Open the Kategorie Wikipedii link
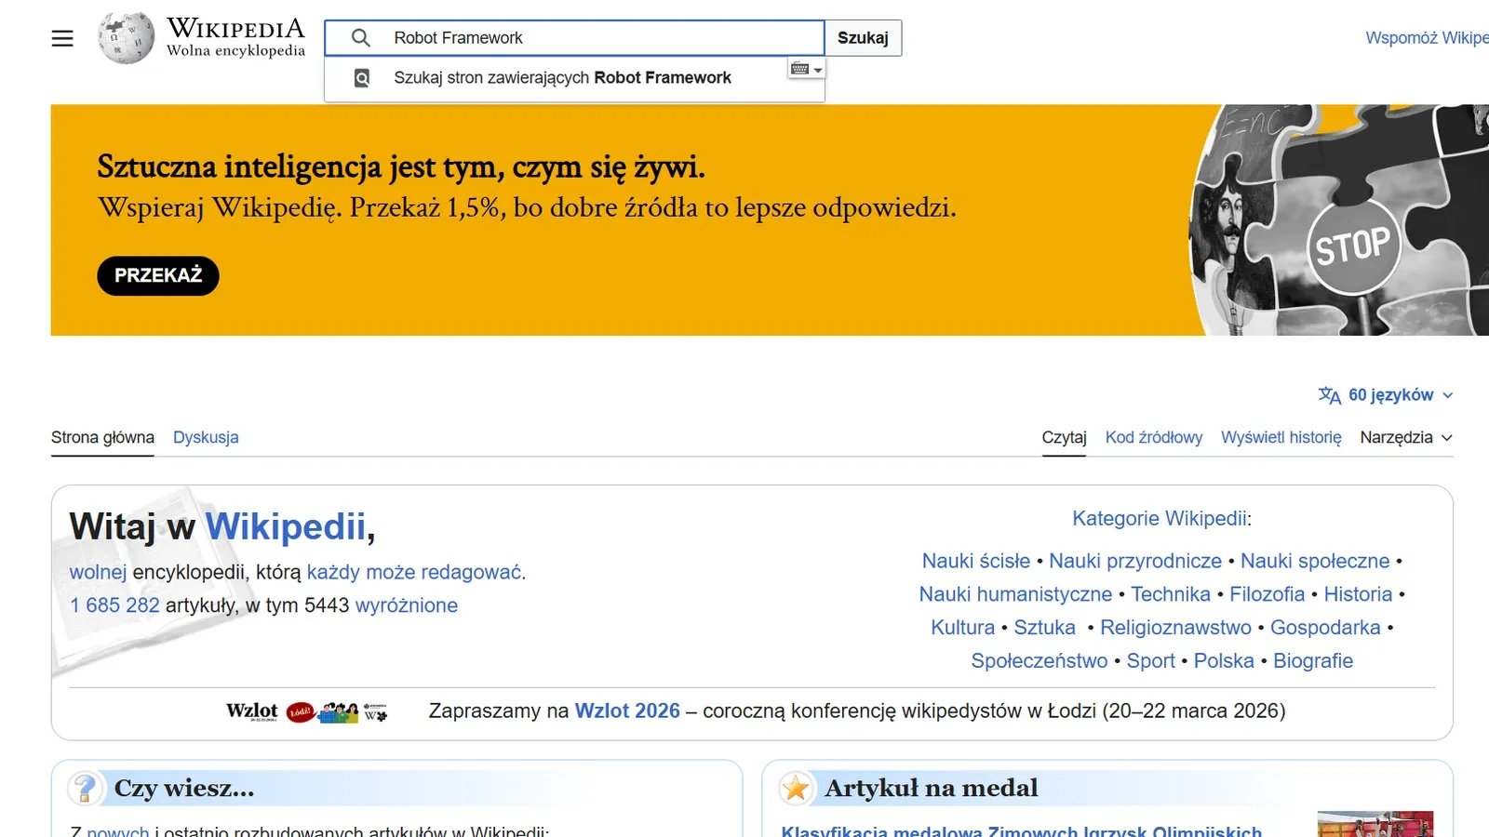Image resolution: width=1489 pixels, height=837 pixels. 1160,518
